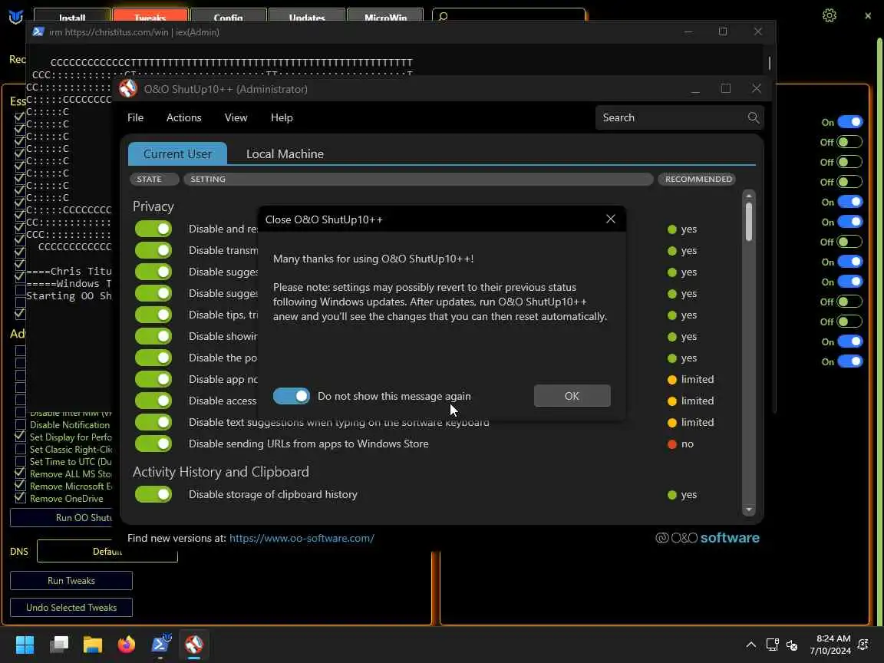The image size is (884, 663).
Task: Toggle 'Disable sending URLs from apps to Windows Store'
Action: pos(153,444)
